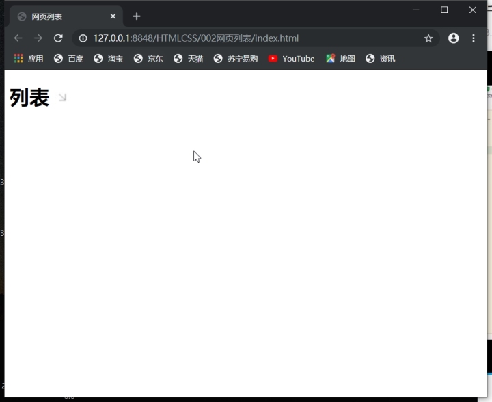Image resolution: width=492 pixels, height=402 pixels.
Task: Open the 苏宁易购 bookmark
Action: (236, 59)
